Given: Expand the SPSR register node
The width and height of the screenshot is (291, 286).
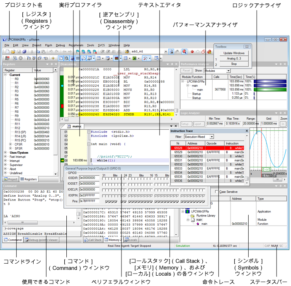Looking at the screenshot, I should coord(11,148).
